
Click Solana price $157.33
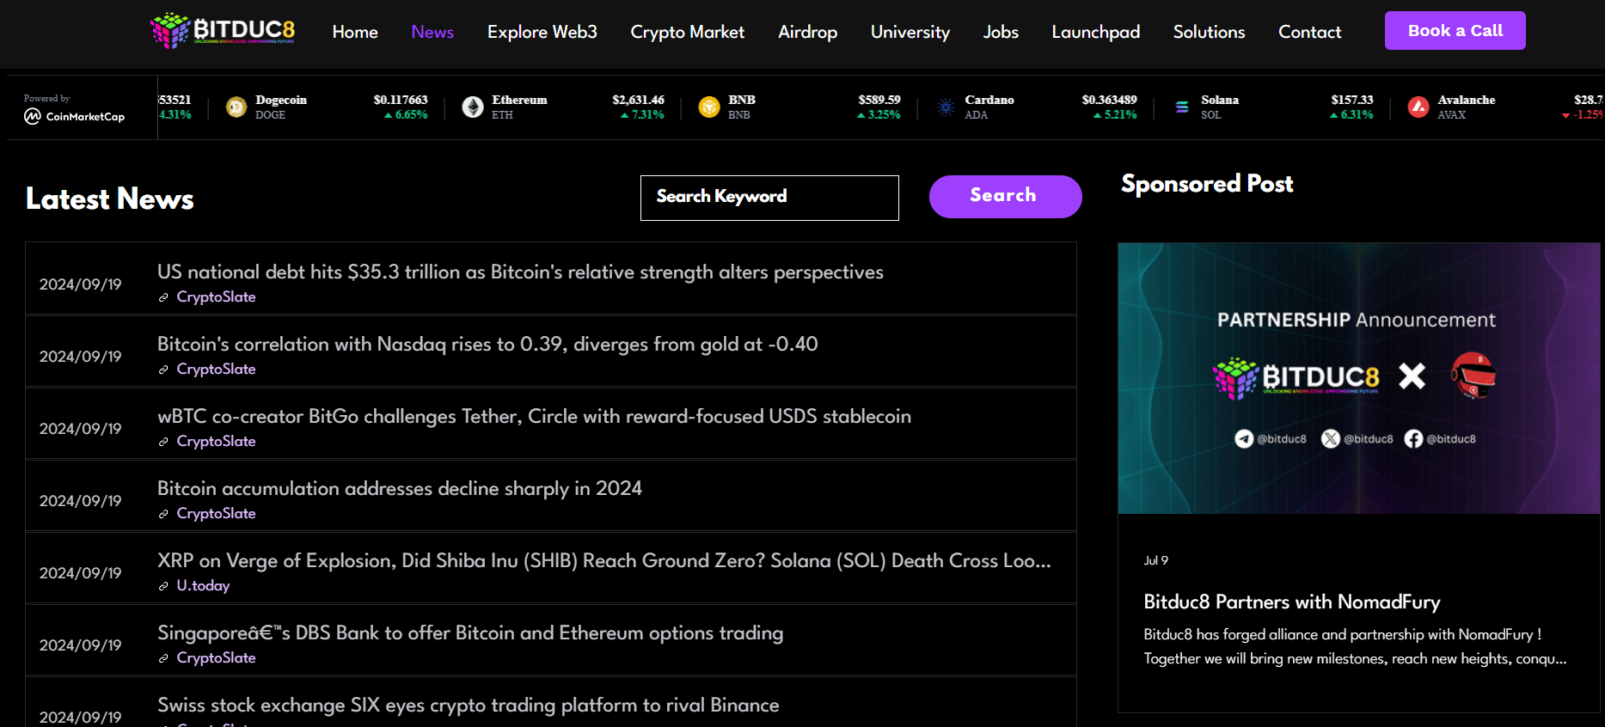[1352, 101]
